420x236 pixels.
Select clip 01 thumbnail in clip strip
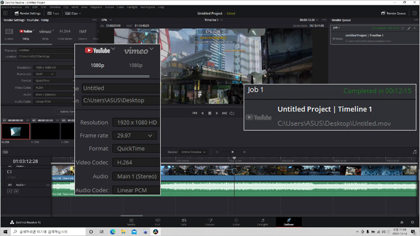pos(16,131)
